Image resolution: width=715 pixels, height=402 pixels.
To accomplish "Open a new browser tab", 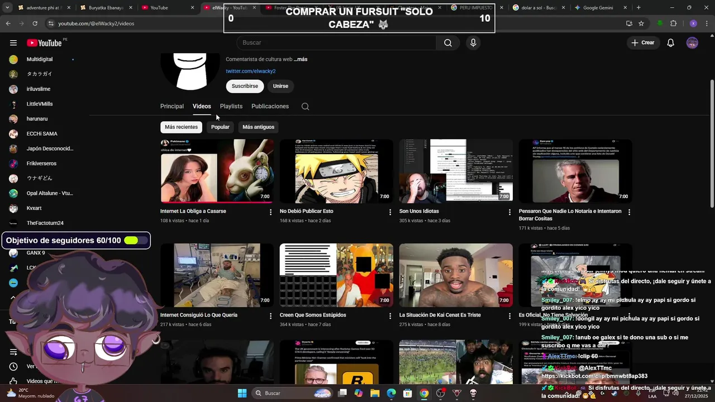I will coord(638,8).
